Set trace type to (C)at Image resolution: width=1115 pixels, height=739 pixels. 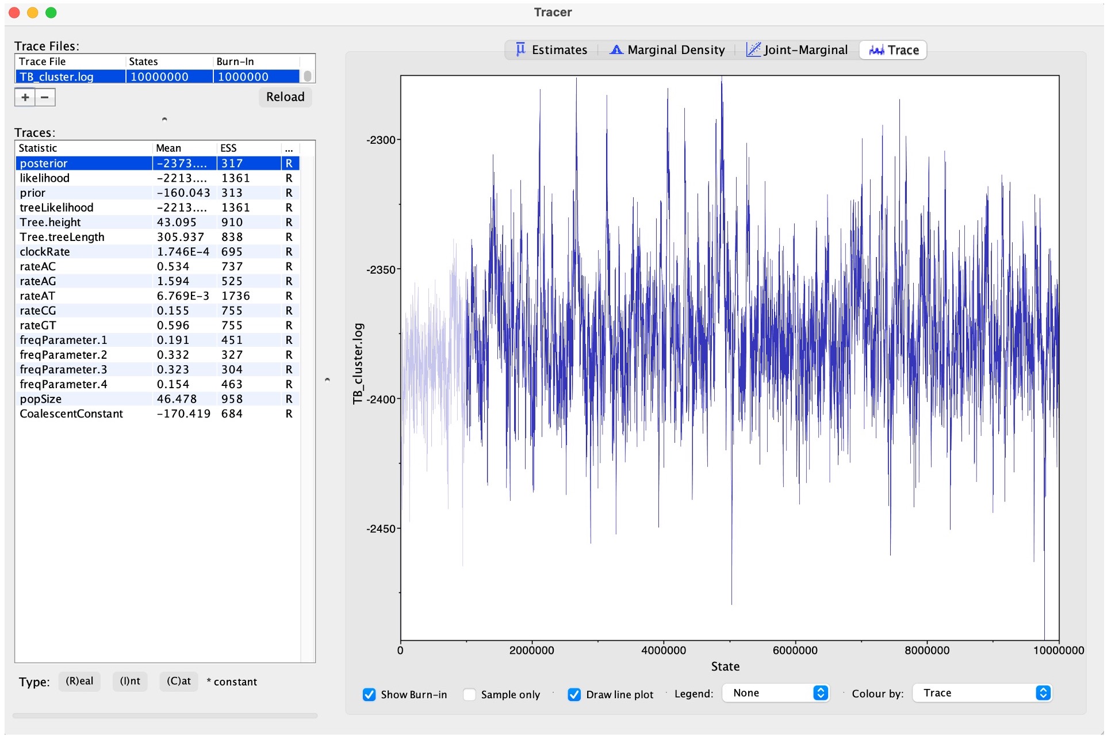point(178,681)
